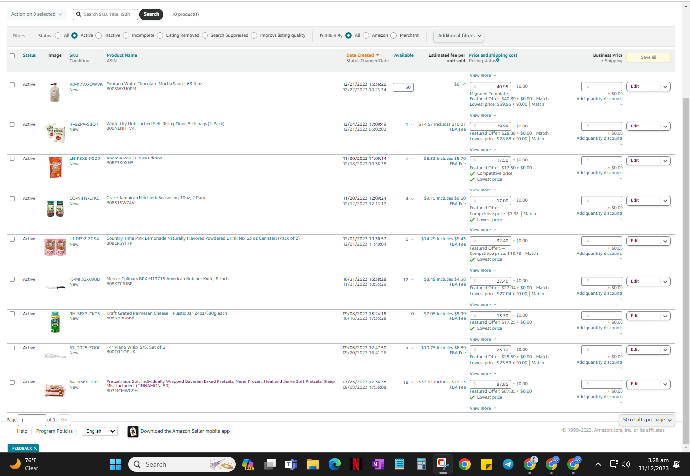Launch Microsoft Edge from taskbar
The width and height of the screenshot is (690, 476).
point(335,464)
